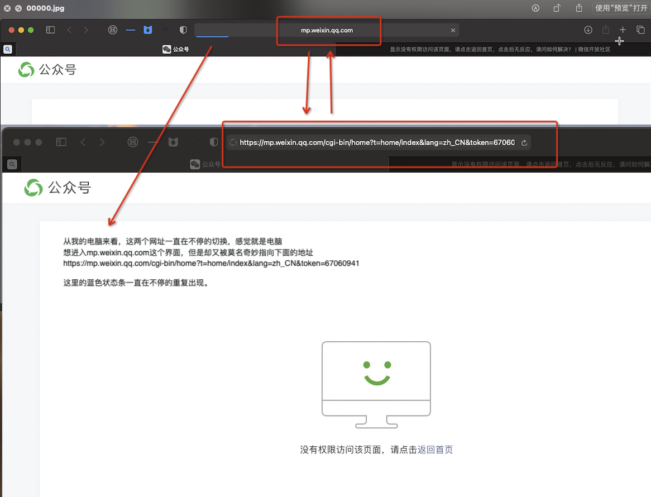This screenshot has width=651, height=497.
Task: Stop loading with the address bar X
Action: point(453,30)
